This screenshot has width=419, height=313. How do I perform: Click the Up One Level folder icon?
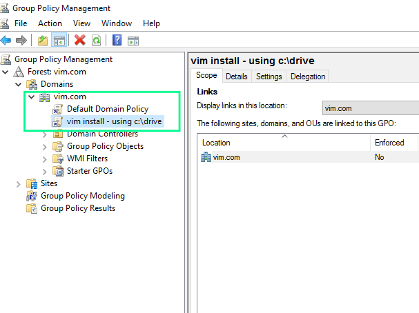[x=43, y=40]
